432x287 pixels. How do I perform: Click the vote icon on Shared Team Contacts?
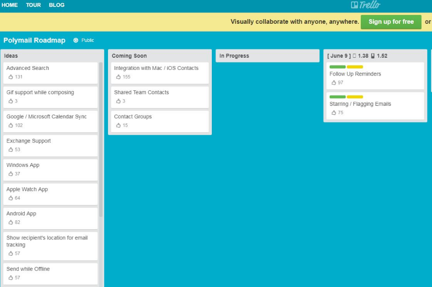coord(118,101)
